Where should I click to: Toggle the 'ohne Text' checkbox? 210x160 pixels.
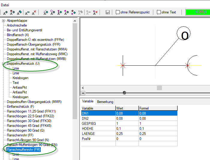(159, 12)
